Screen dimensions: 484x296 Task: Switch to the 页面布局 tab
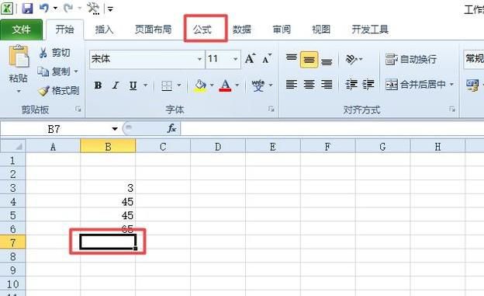pyautogui.click(x=153, y=30)
